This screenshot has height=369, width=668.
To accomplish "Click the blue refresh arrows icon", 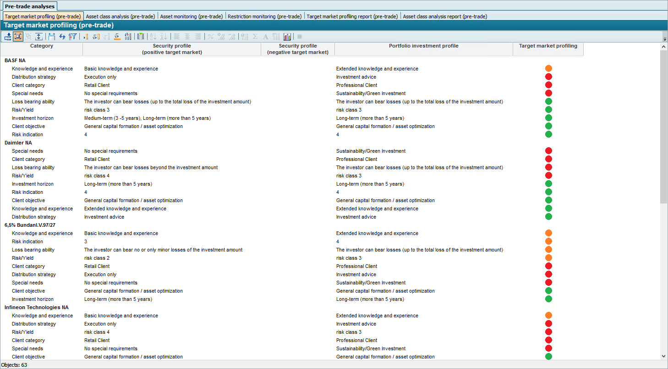I will coord(62,37).
